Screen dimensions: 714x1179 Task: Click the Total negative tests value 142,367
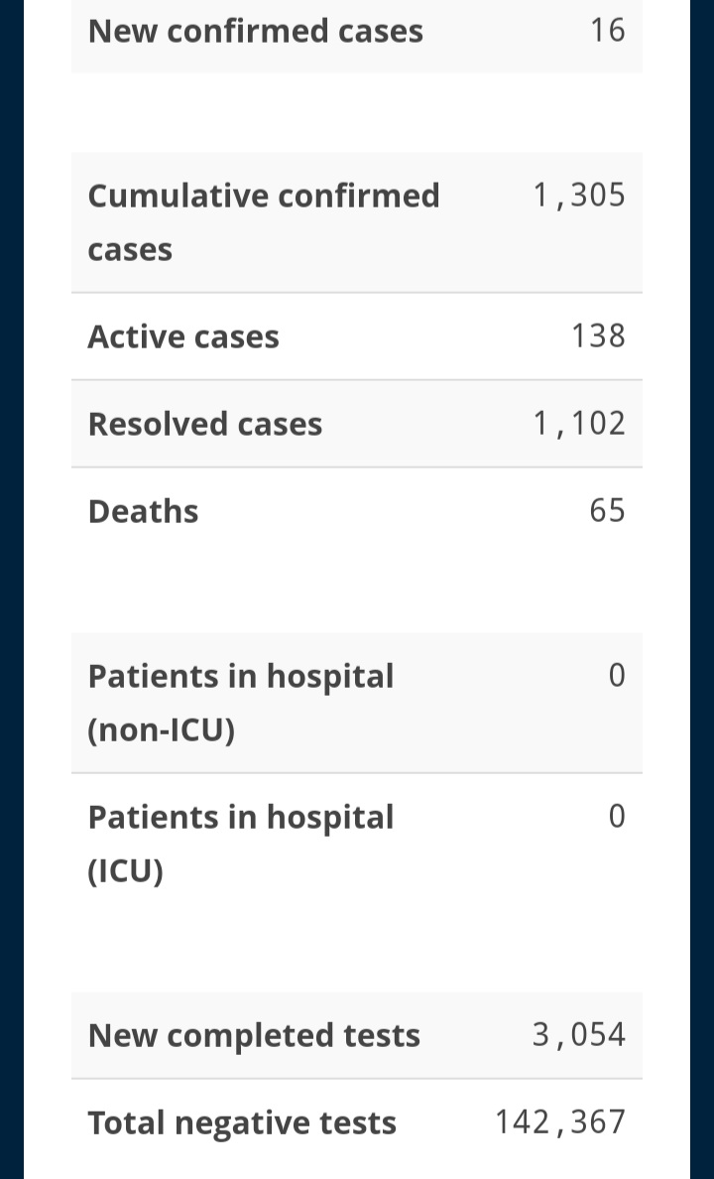coord(560,1121)
